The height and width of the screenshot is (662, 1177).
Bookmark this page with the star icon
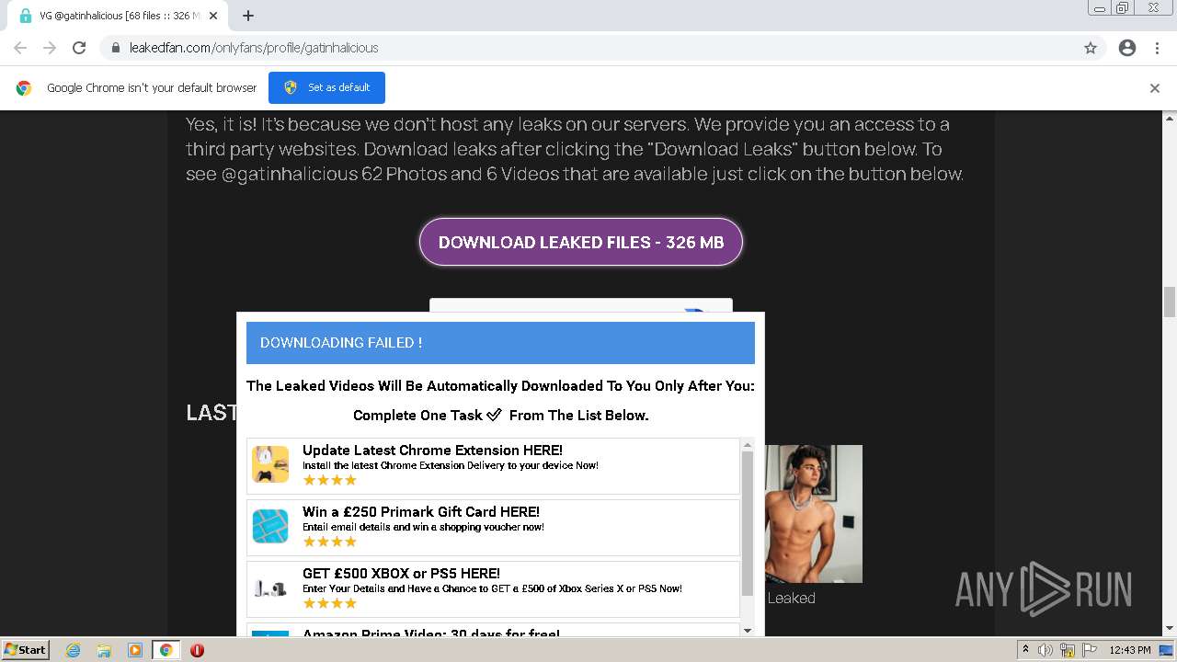point(1091,48)
